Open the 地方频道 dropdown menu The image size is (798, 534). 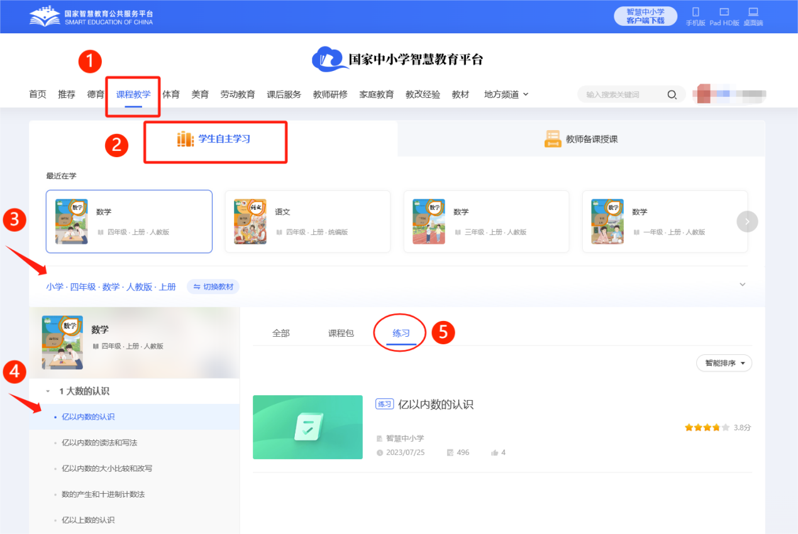tap(506, 94)
